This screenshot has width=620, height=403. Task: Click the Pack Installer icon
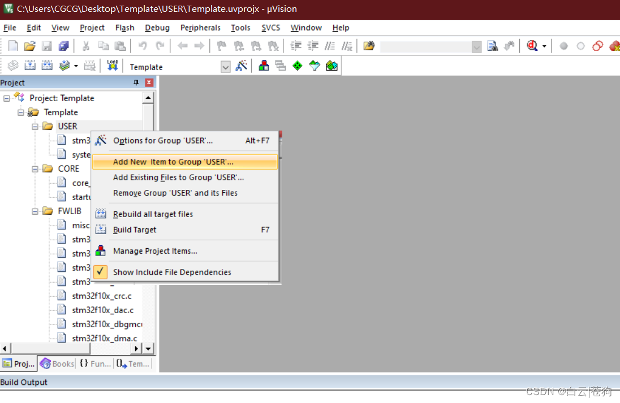coord(331,66)
